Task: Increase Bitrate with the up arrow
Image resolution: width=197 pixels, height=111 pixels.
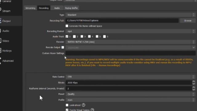Action: pos(194,81)
